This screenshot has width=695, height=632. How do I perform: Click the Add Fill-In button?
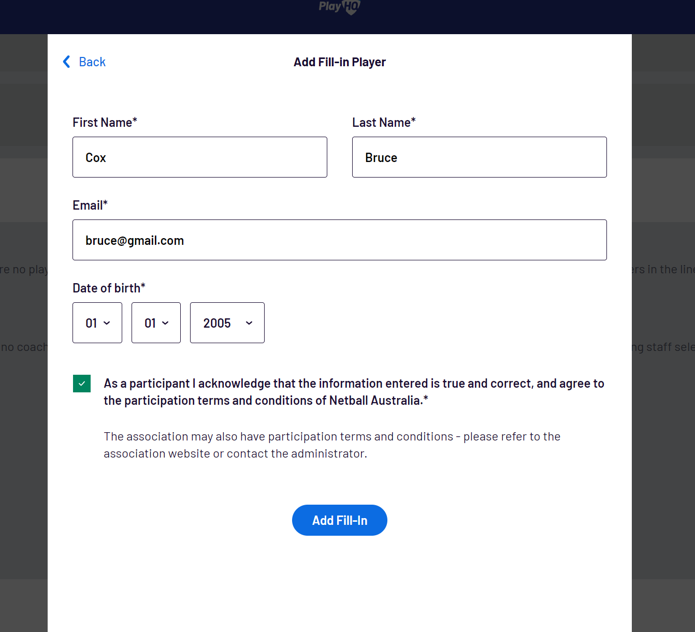pyautogui.click(x=340, y=520)
